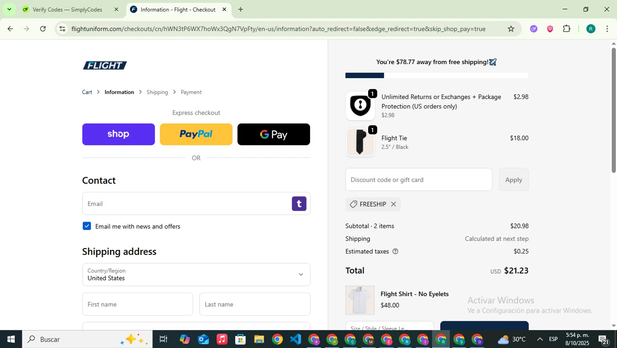Open the music app on taskbar
Image resolution: width=617 pixels, height=348 pixels.
pos(222,339)
